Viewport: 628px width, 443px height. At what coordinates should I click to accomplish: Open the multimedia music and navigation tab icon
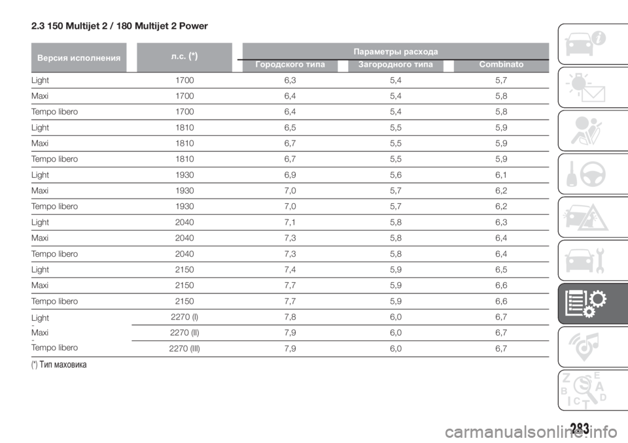[x=593, y=346]
